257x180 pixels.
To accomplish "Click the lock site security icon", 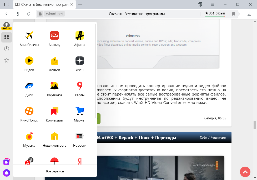I will coord(40,14).
